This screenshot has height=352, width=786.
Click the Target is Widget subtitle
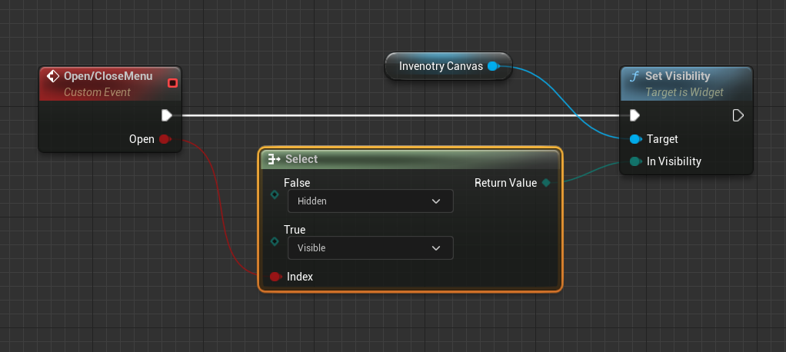tap(684, 92)
